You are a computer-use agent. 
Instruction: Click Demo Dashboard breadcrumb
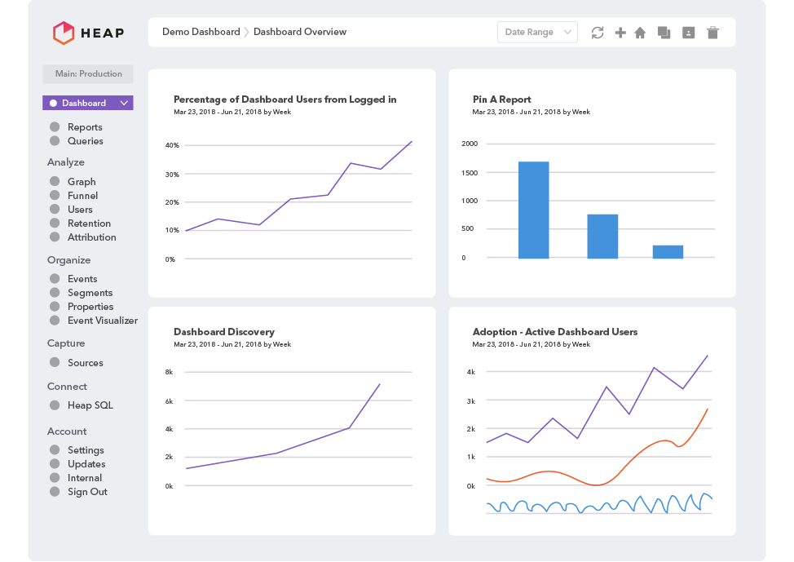201,32
